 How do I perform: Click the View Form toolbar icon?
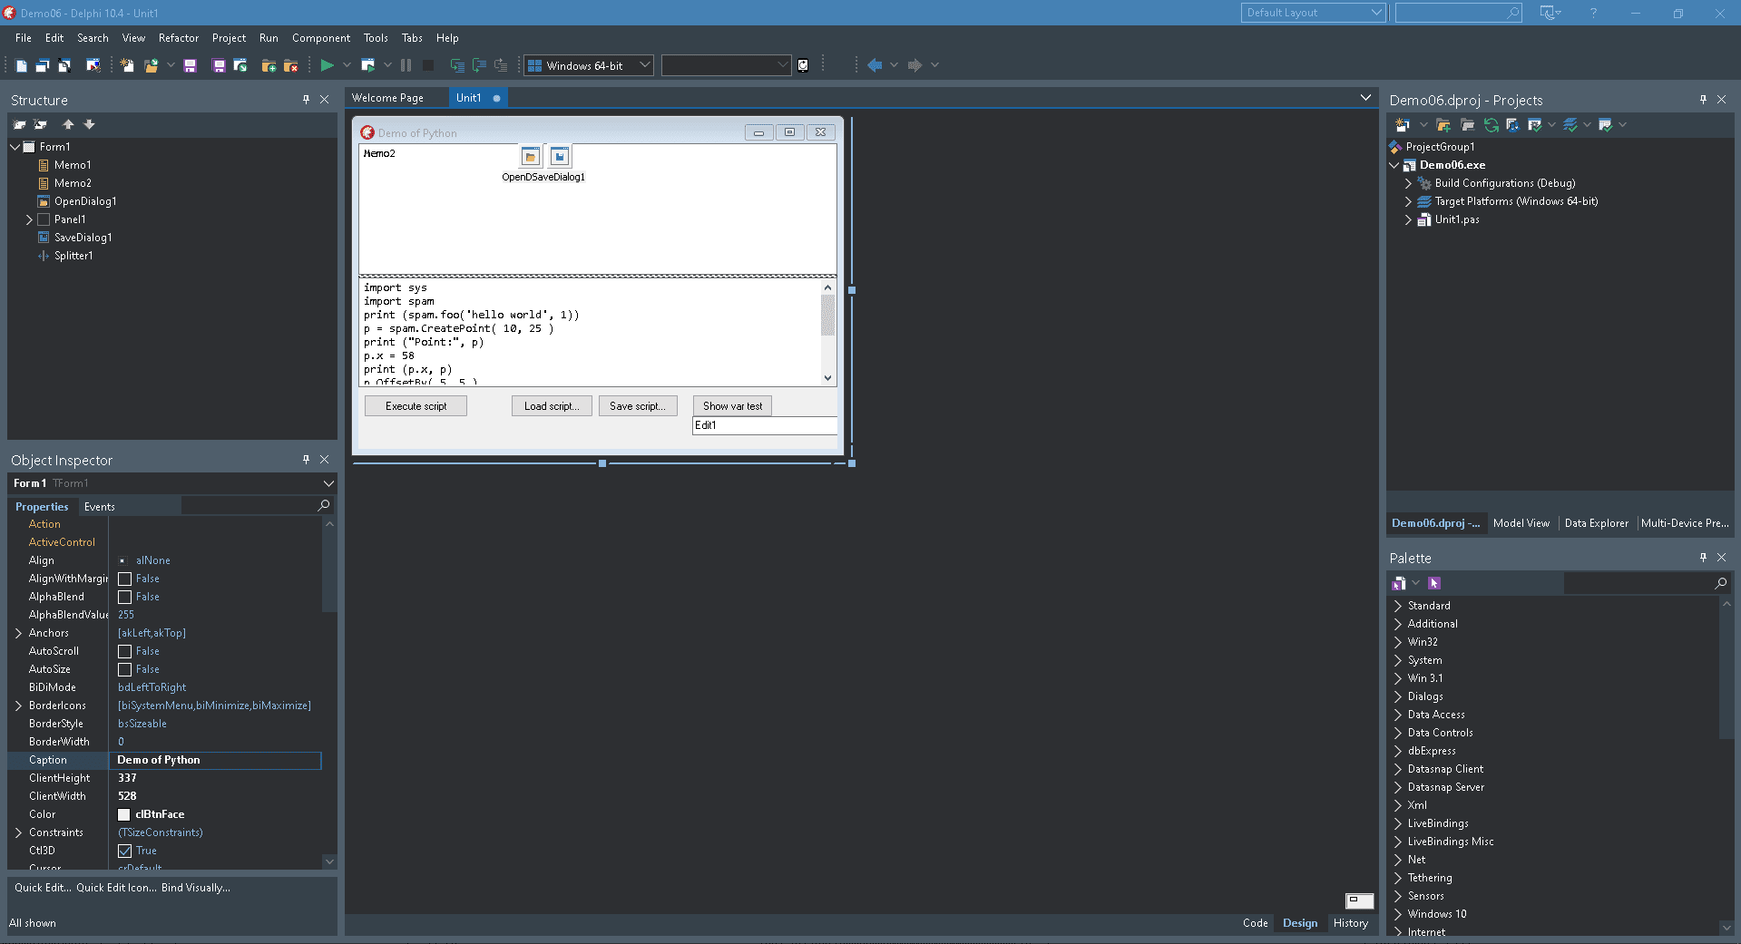click(43, 65)
